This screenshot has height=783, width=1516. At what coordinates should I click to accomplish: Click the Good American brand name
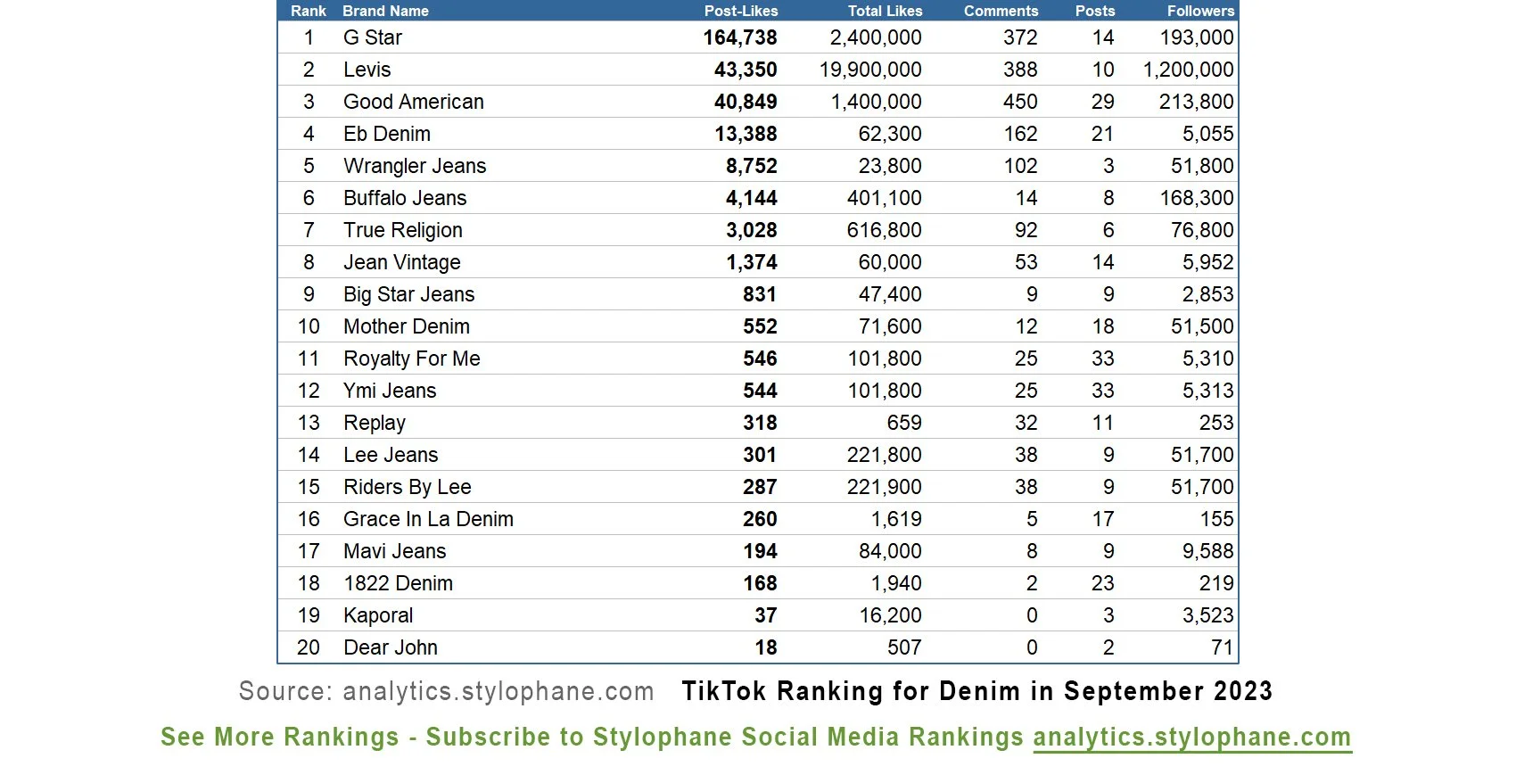point(414,102)
